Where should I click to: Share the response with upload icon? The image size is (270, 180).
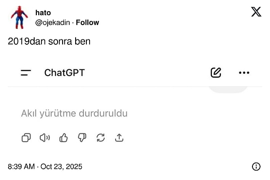[x=119, y=138]
